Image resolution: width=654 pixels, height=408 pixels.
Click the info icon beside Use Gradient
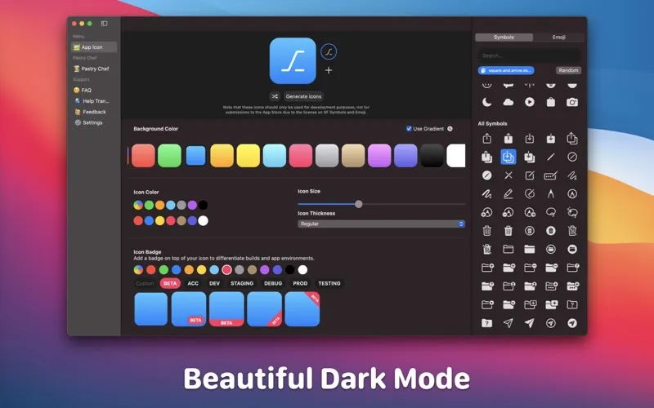pyautogui.click(x=450, y=129)
